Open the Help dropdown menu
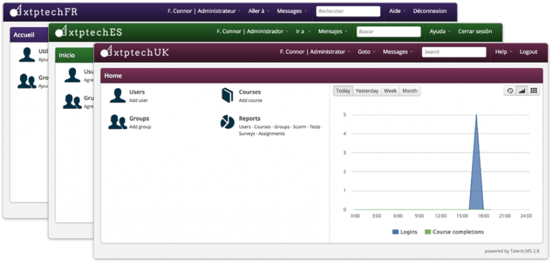 click(504, 52)
